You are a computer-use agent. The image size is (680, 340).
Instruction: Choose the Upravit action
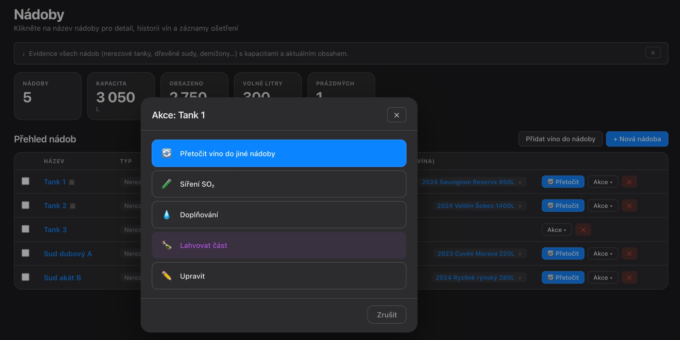tap(279, 276)
